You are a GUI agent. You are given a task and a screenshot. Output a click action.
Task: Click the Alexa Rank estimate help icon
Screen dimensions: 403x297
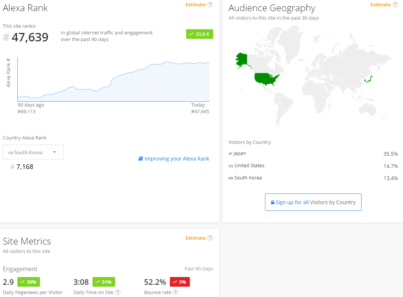pyautogui.click(x=210, y=4)
